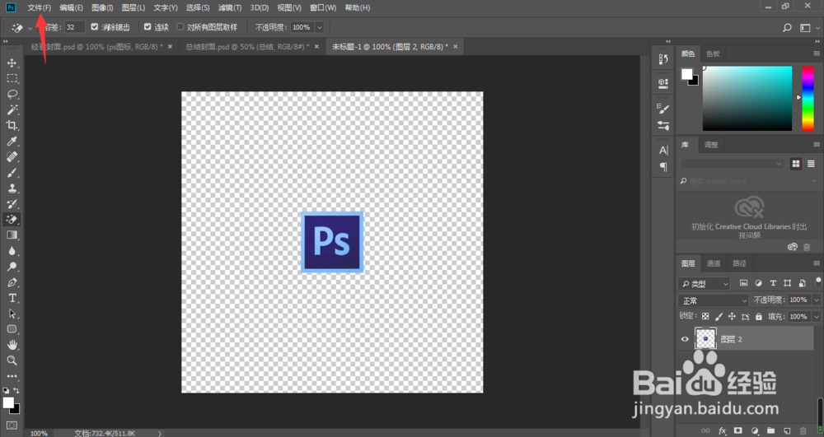Select the Zoom tool in the toolbox
The image size is (824, 437).
(12, 360)
